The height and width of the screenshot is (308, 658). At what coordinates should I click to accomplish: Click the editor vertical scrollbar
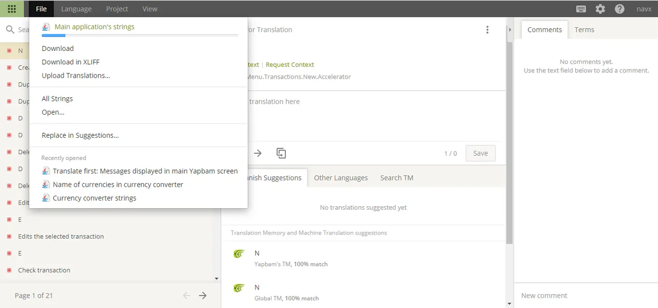(x=509, y=143)
